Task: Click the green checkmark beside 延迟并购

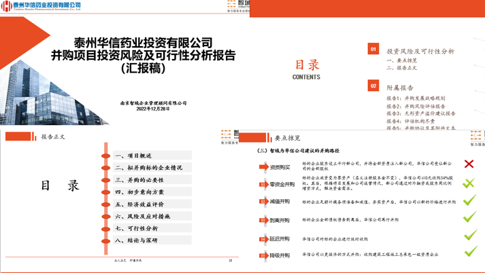Action: click(471, 235)
